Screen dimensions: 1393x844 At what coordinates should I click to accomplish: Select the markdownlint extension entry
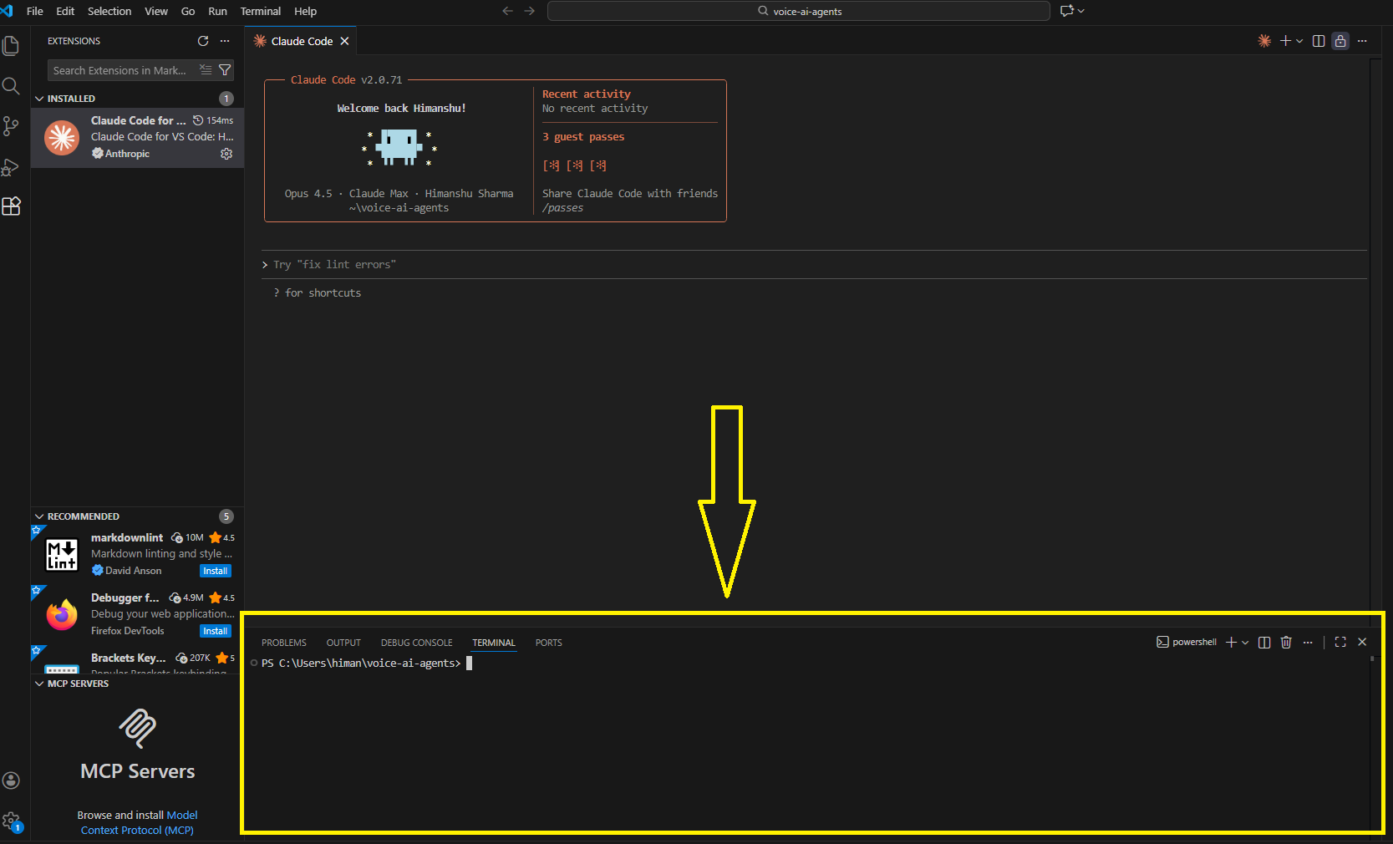[138, 554]
